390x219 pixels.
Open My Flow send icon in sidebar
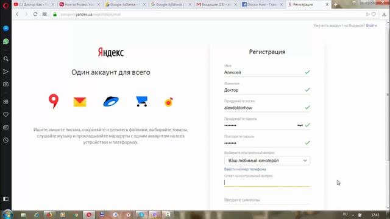pyautogui.click(x=5, y=72)
